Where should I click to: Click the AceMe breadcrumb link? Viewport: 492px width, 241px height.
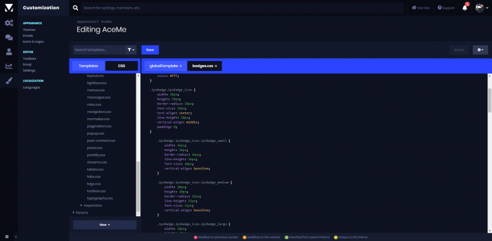coord(107,22)
